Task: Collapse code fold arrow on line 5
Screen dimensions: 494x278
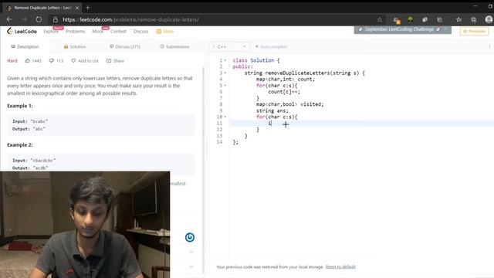Action: click(225, 86)
